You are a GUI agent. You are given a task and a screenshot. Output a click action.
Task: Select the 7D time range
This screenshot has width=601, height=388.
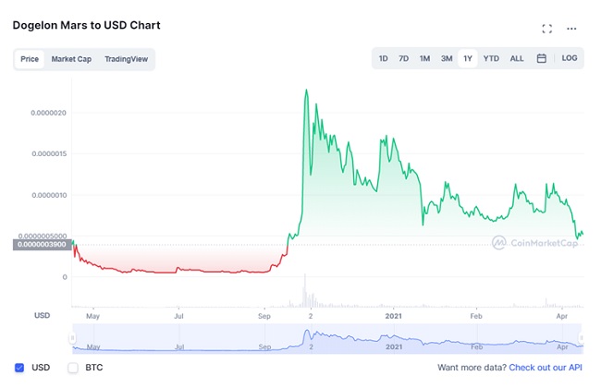point(403,58)
